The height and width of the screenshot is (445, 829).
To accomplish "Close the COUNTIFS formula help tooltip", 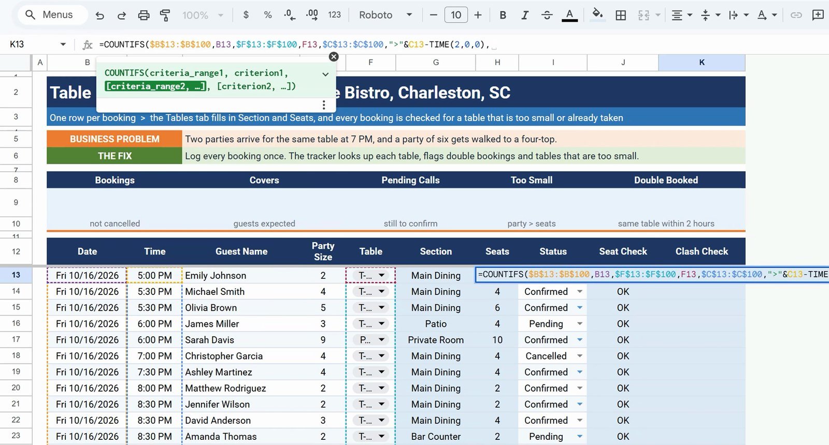I will 334,56.
